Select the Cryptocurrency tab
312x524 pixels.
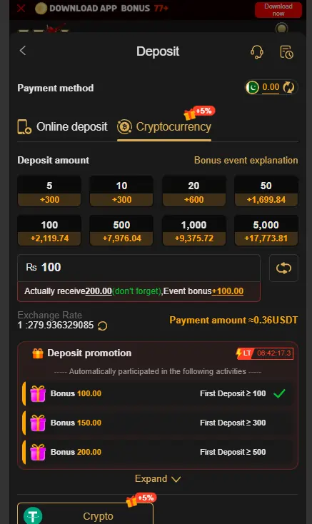pyautogui.click(x=164, y=127)
